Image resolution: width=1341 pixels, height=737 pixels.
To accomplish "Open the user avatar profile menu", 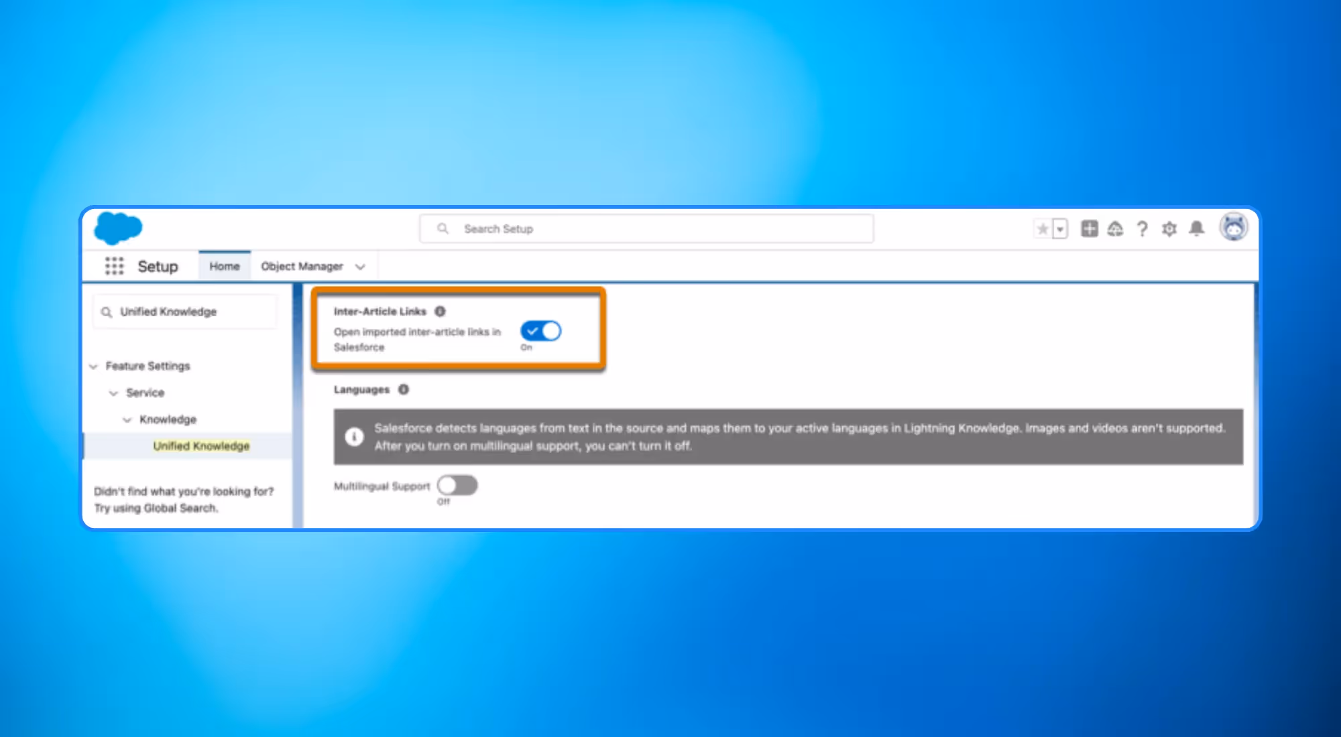I will 1234,227.
